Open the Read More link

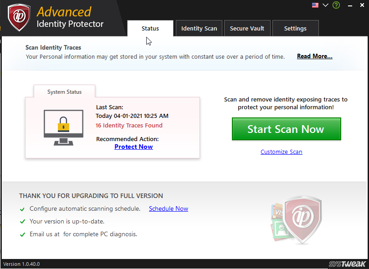pos(314,56)
